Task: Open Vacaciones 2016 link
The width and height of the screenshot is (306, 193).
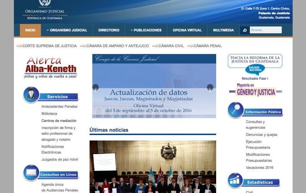Action: tap(260, 168)
